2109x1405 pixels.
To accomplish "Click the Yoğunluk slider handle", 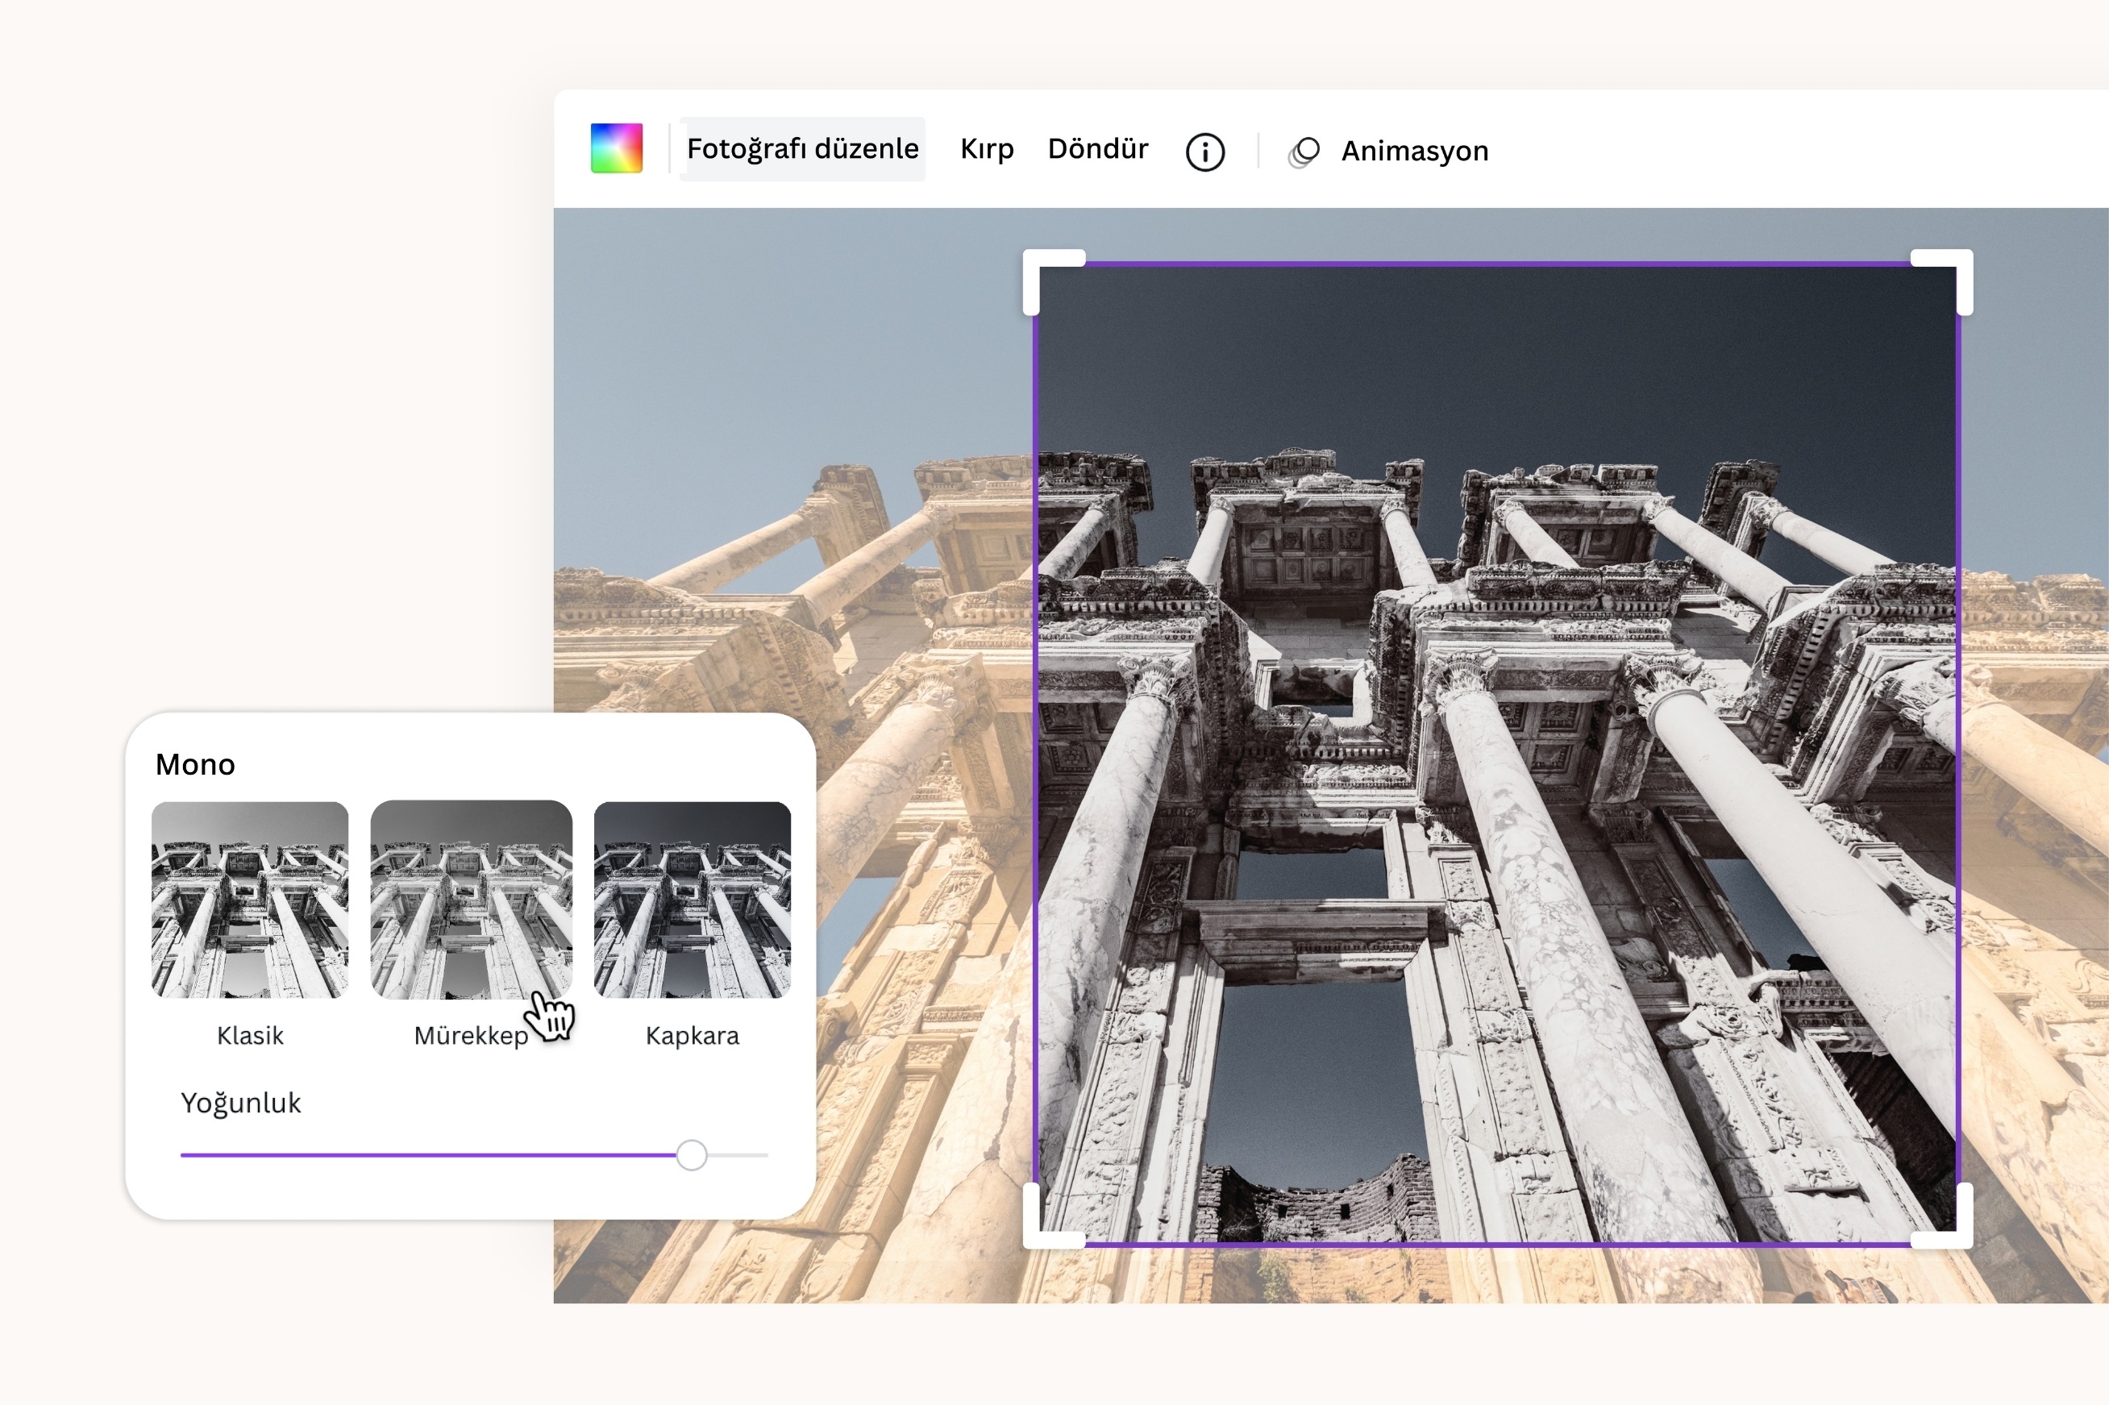I will click(692, 1155).
